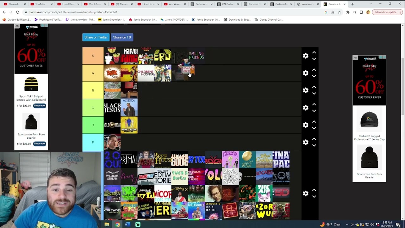405x228 pixels.
Task: Open Dragon Ball Recut bookmark
Action: 17,20
